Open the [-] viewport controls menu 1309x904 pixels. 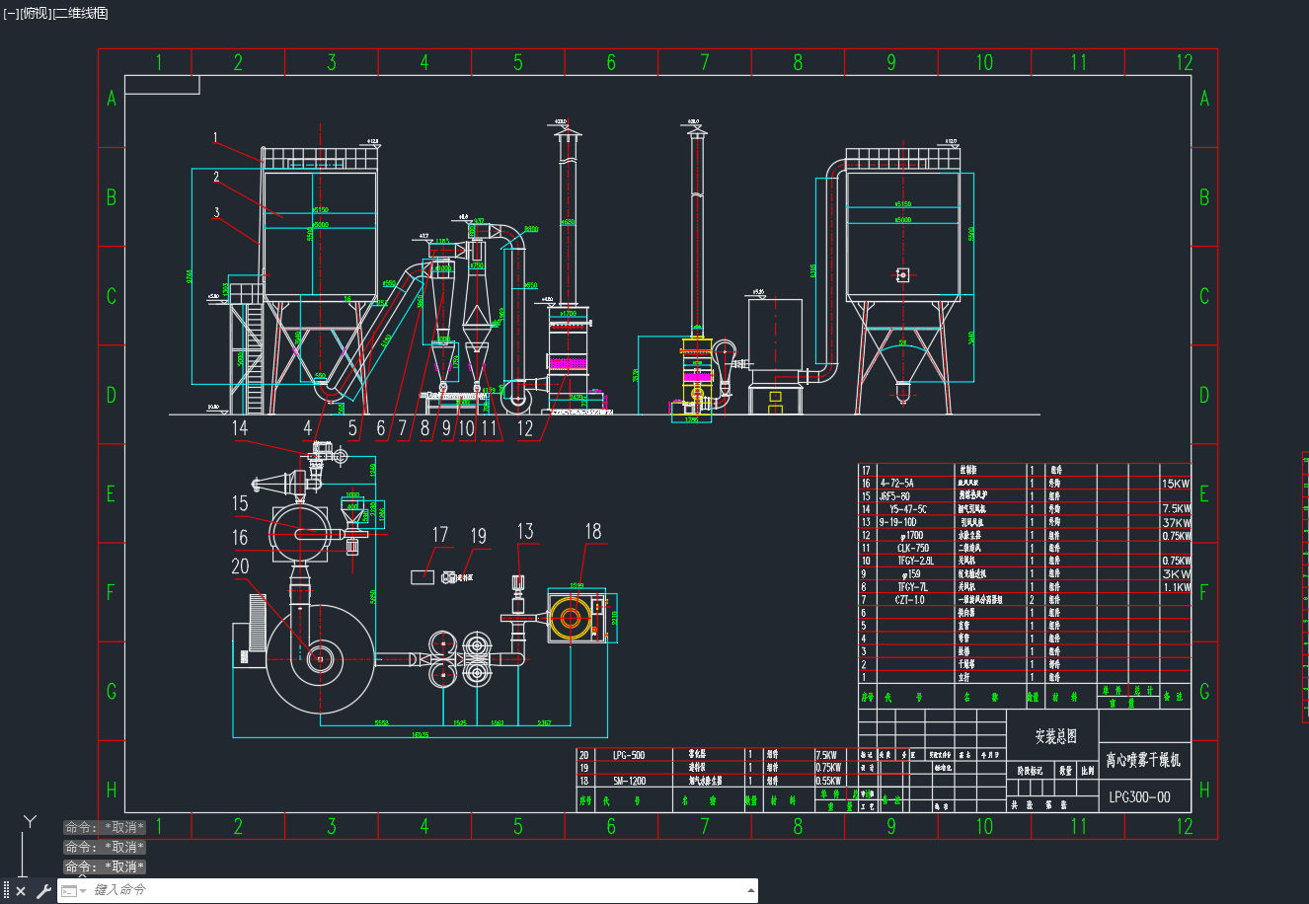(11, 13)
